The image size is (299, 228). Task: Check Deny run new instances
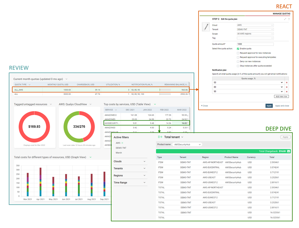point(238,62)
